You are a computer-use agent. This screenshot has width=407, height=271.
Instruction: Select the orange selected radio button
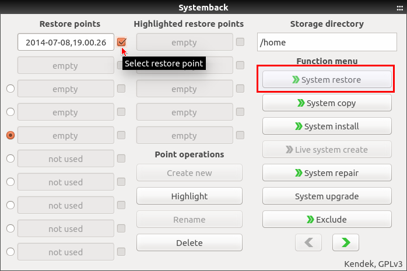tap(10, 135)
